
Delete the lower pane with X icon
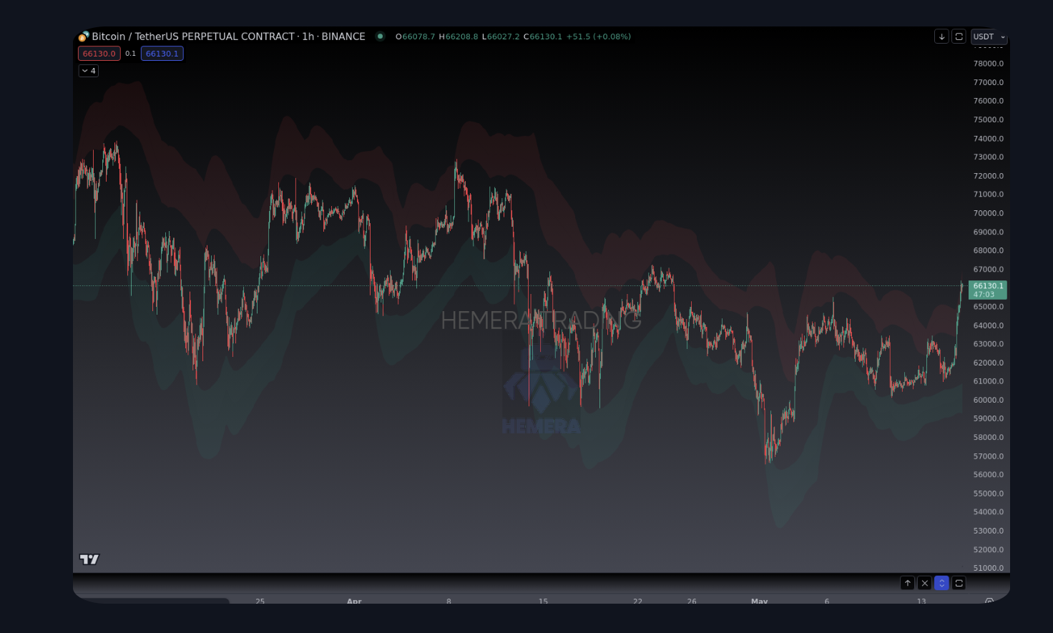[924, 583]
